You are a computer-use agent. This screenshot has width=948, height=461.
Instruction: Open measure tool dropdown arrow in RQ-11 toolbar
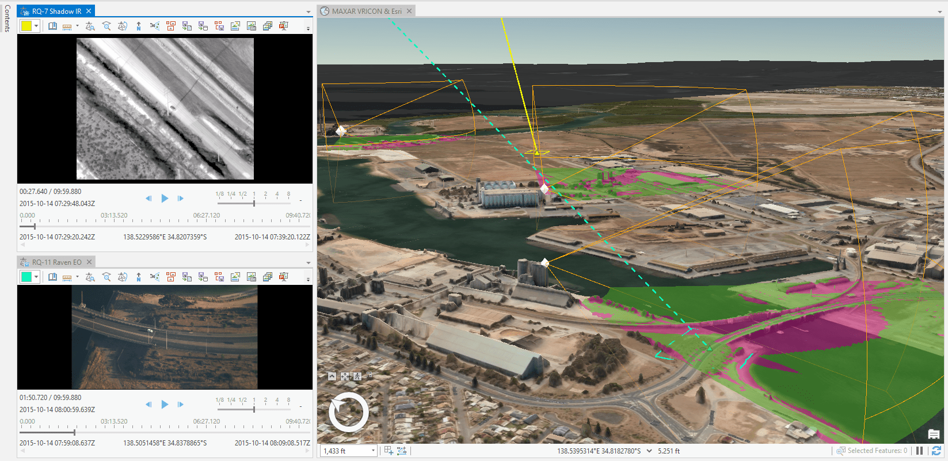pos(77,277)
